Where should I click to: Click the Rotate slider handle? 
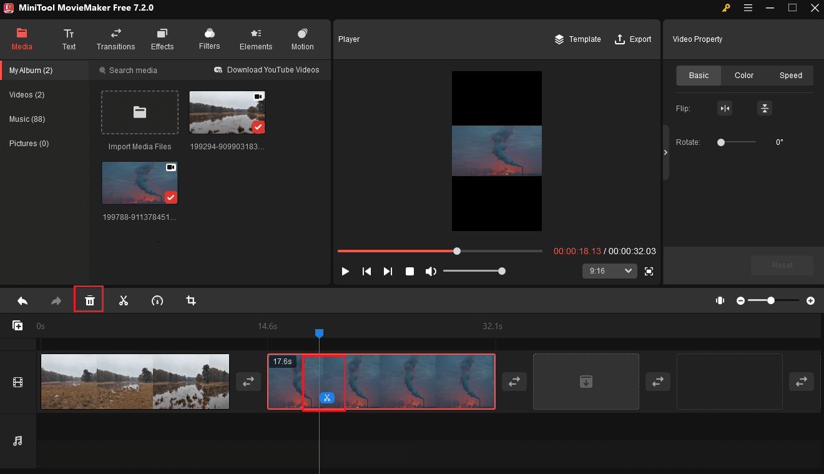[x=721, y=142]
